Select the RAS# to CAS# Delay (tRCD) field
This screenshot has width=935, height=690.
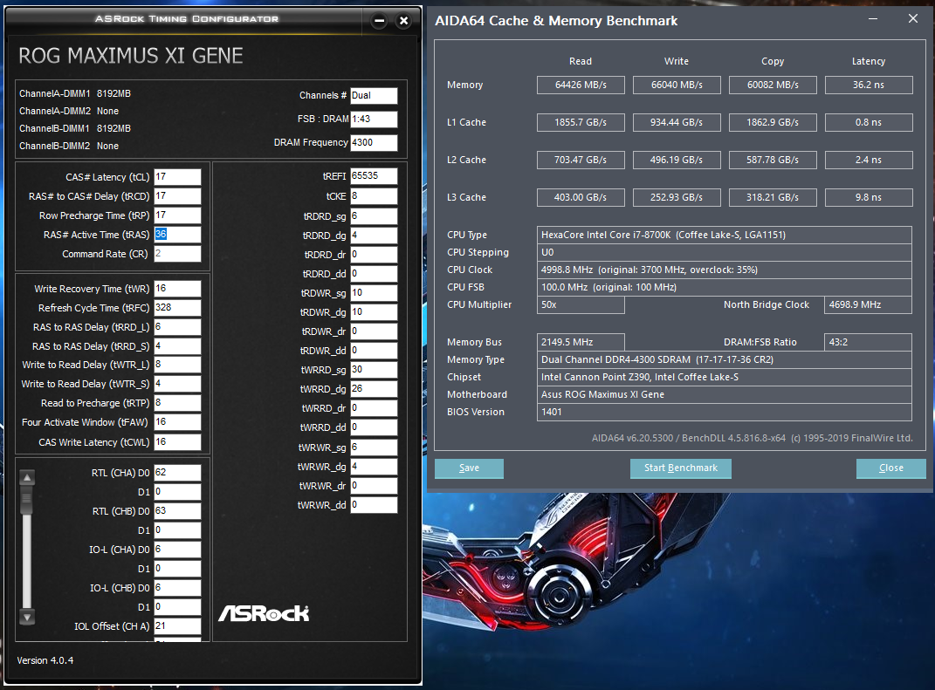tap(177, 196)
